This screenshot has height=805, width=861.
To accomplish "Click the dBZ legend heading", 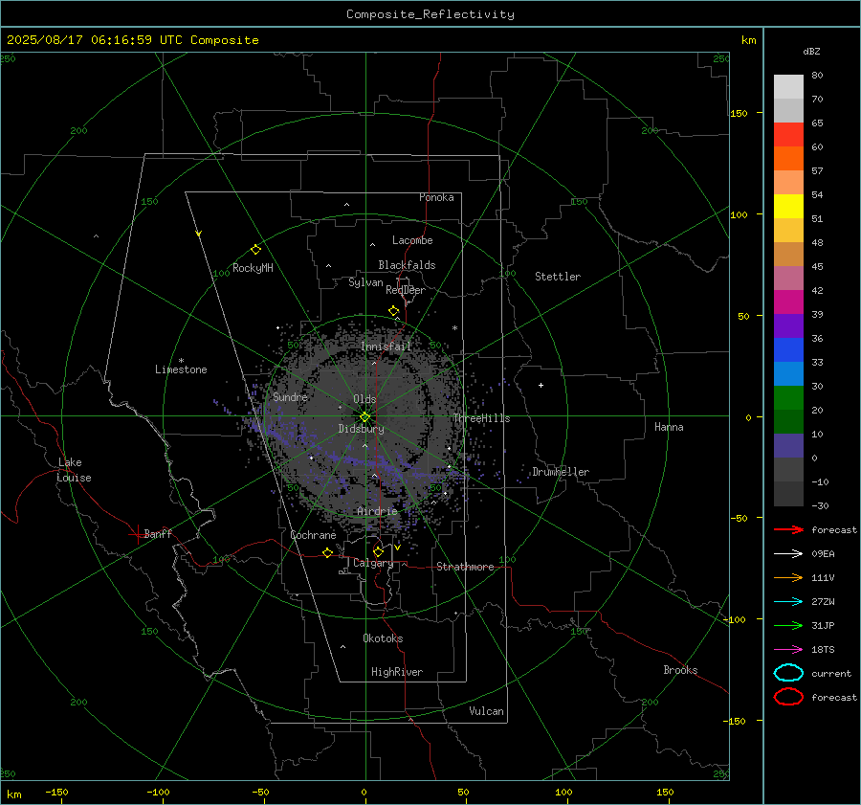I will point(811,51).
